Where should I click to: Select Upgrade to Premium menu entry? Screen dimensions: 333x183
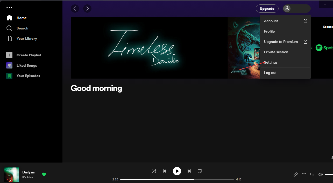(x=285, y=42)
